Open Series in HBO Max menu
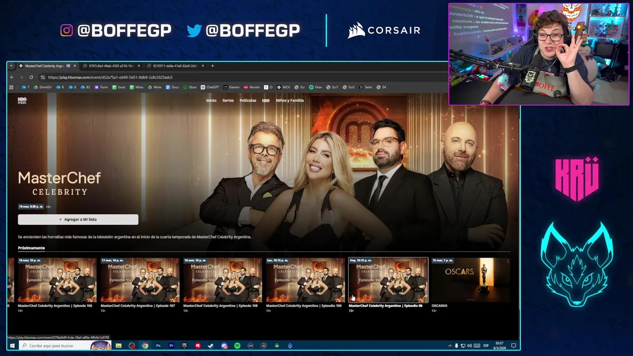Image resolution: width=633 pixels, height=356 pixels. [228, 100]
